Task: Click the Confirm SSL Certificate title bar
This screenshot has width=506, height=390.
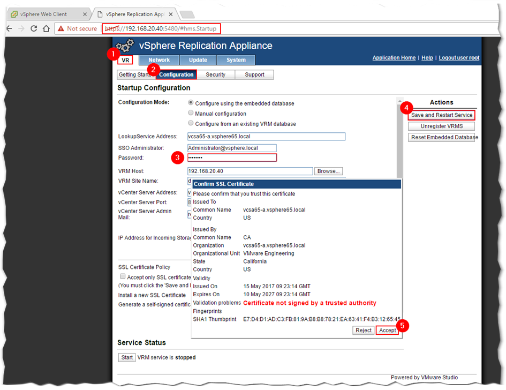Action: click(297, 184)
